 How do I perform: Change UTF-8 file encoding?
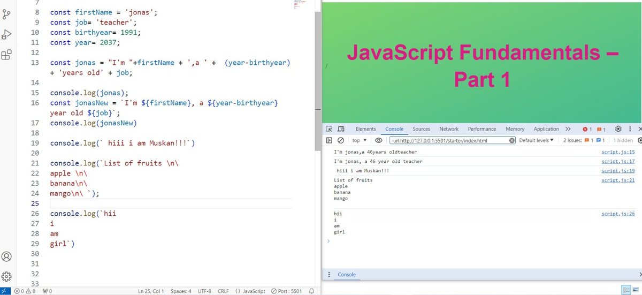[x=203, y=291]
